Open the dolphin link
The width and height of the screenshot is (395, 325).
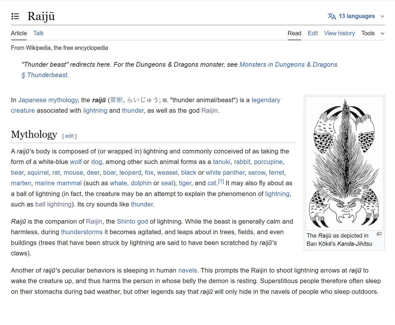(x=141, y=183)
